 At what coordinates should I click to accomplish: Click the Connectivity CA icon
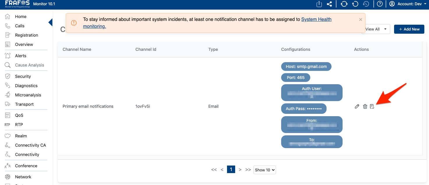pos(8,145)
